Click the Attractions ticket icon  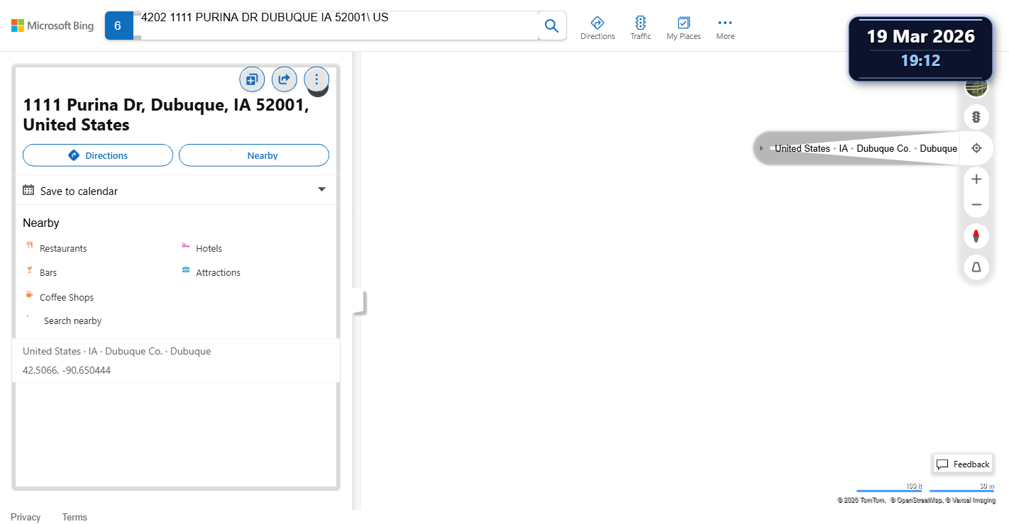pyautogui.click(x=186, y=270)
